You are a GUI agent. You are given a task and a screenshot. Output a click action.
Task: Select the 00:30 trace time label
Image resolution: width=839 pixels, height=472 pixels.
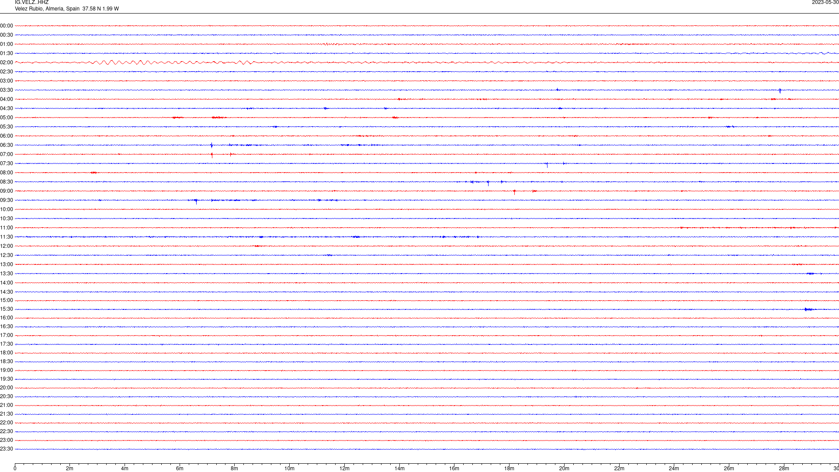[7, 35]
